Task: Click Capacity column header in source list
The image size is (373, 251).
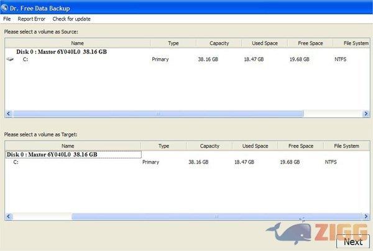Action: tap(219, 43)
